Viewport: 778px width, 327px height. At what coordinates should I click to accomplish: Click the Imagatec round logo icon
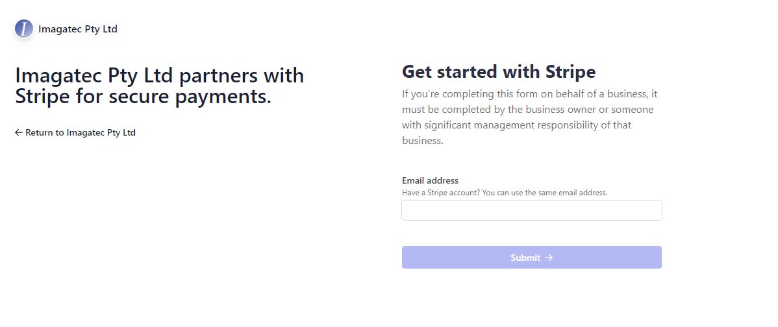click(x=24, y=29)
